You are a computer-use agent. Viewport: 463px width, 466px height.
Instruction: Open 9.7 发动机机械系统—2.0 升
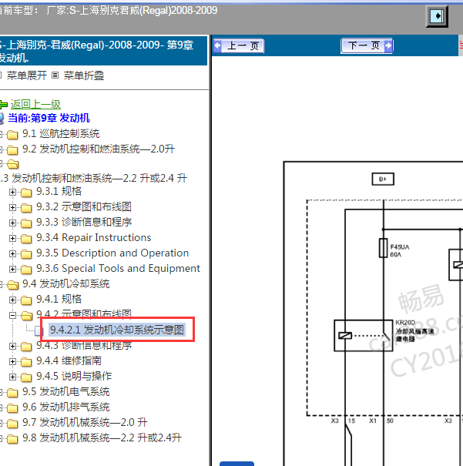point(85,423)
